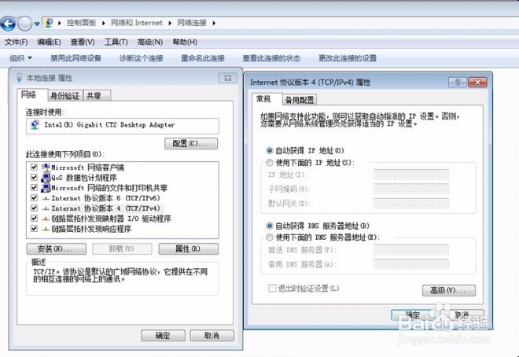The height and width of the screenshot is (357, 519).
Task: Click the TCP/IPv4 protocol icon
Action: coord(46,208)
